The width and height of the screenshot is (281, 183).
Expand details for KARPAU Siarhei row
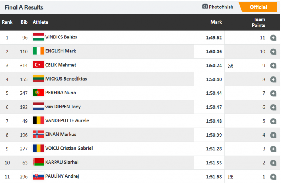click(273, 163)
